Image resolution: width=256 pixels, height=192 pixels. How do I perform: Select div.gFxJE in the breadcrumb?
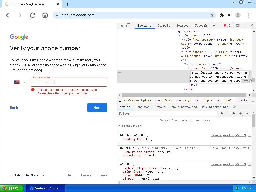point(183,100)
